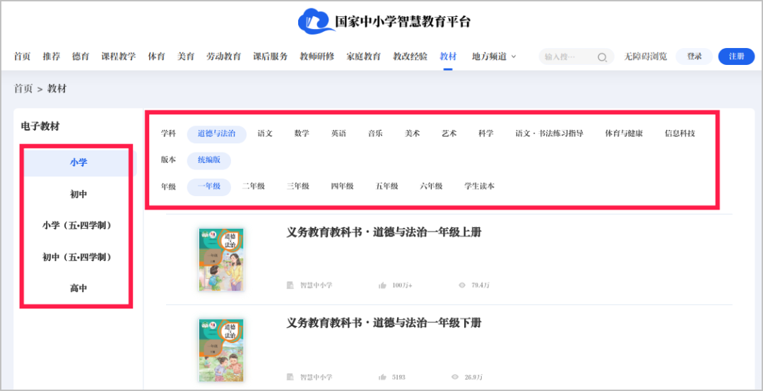Click thumbs-up icon on second textbook
The width and height of the screenshot is (763, 391).
coord(382,378)
